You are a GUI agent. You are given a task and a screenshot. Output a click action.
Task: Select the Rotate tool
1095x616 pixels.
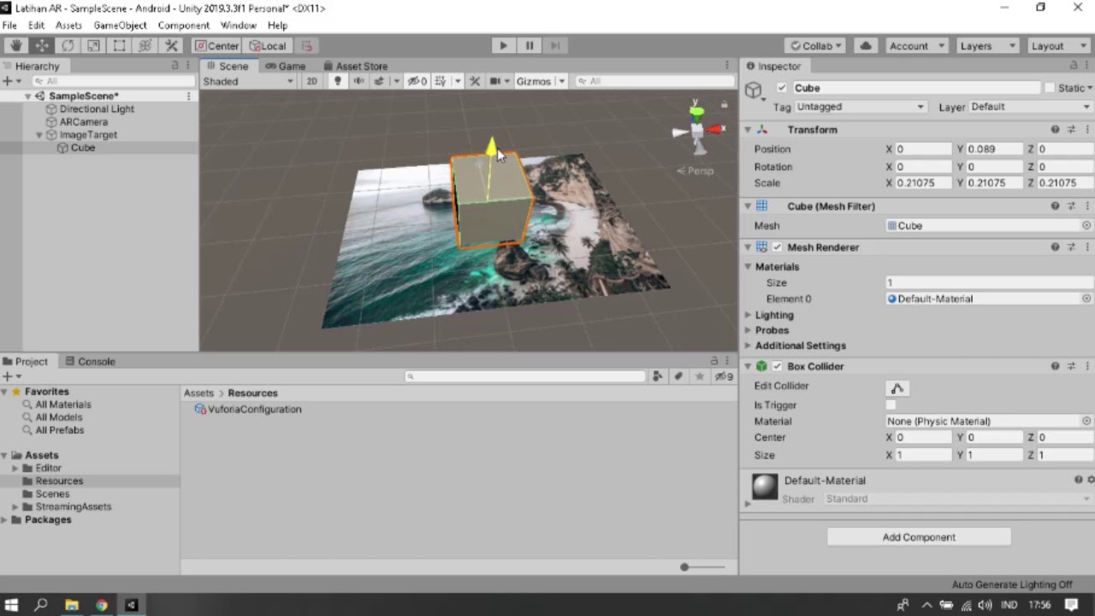68,46
